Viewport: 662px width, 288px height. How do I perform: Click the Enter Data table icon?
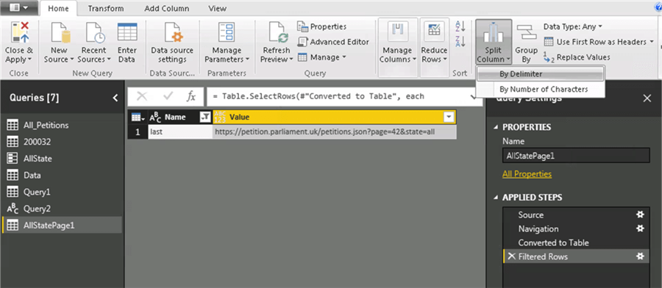point(127,32)
